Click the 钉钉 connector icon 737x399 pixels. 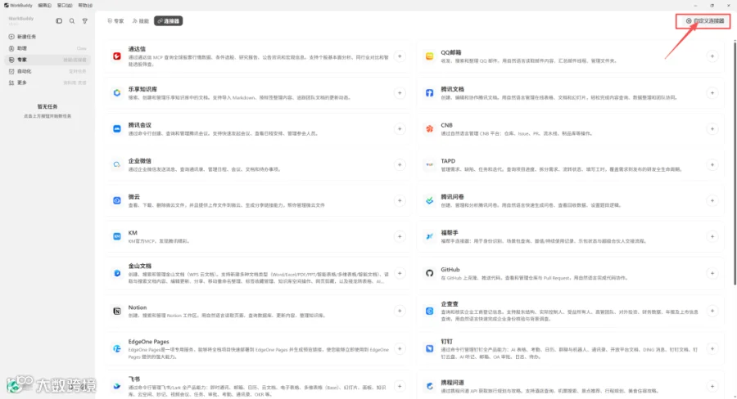tap(430, 349)
